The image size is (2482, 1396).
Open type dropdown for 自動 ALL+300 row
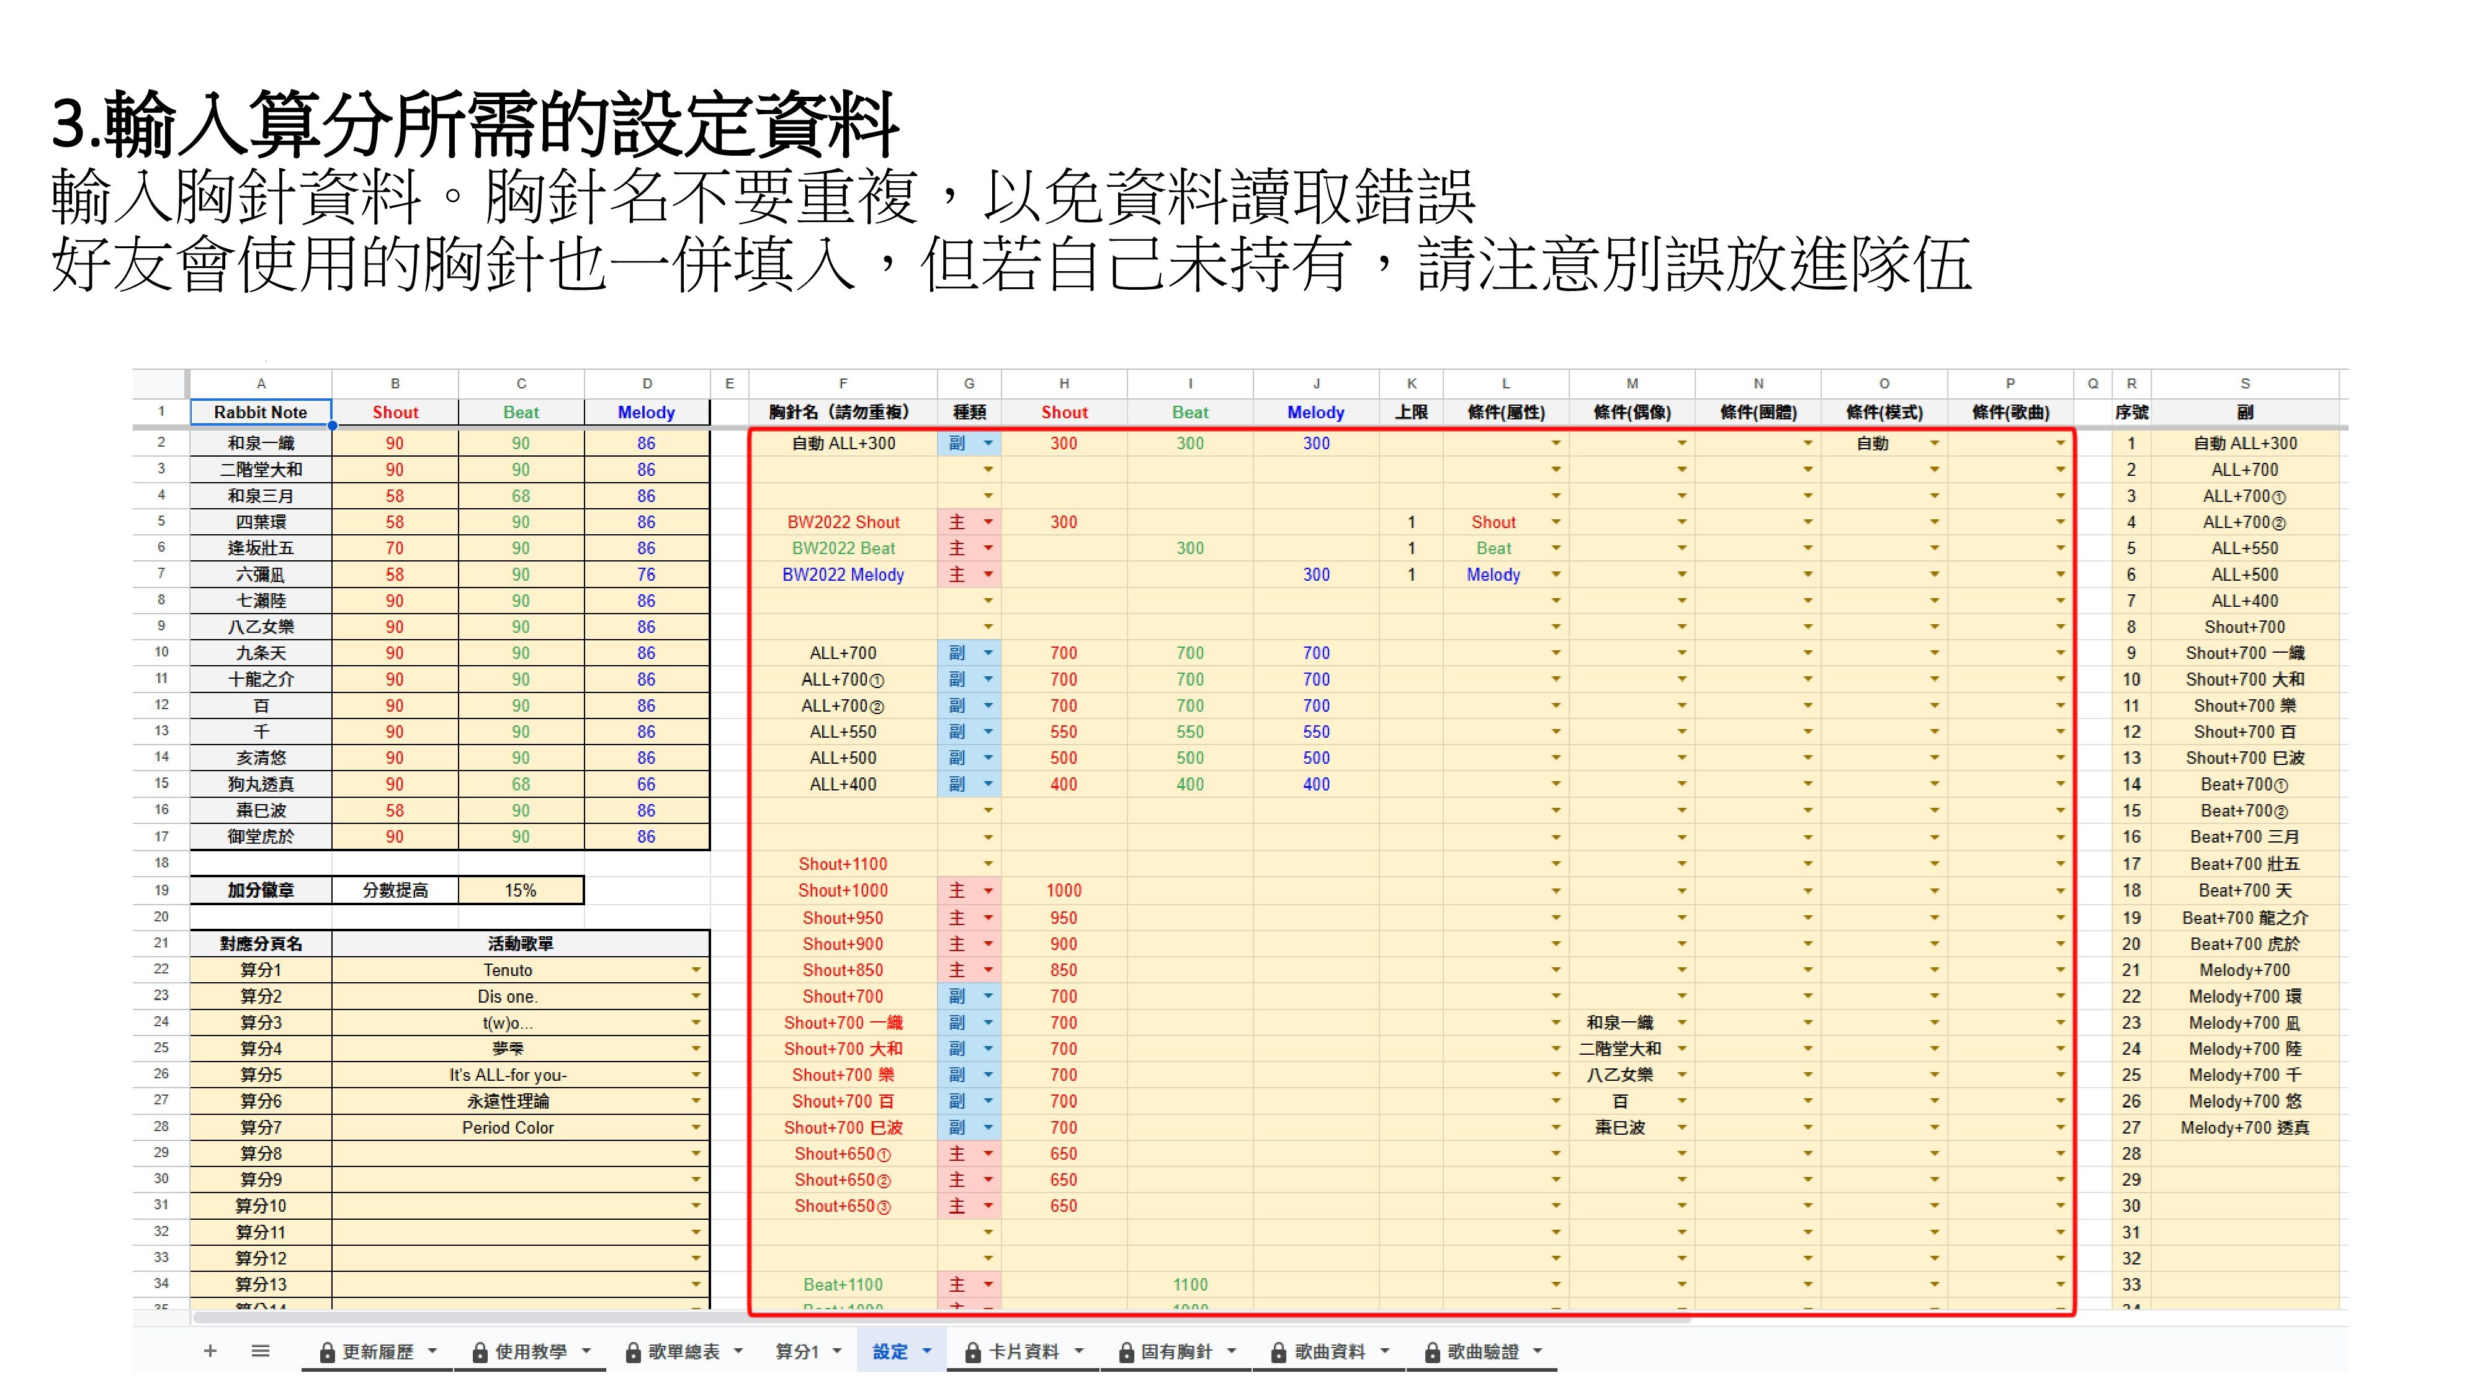[988, 443]
